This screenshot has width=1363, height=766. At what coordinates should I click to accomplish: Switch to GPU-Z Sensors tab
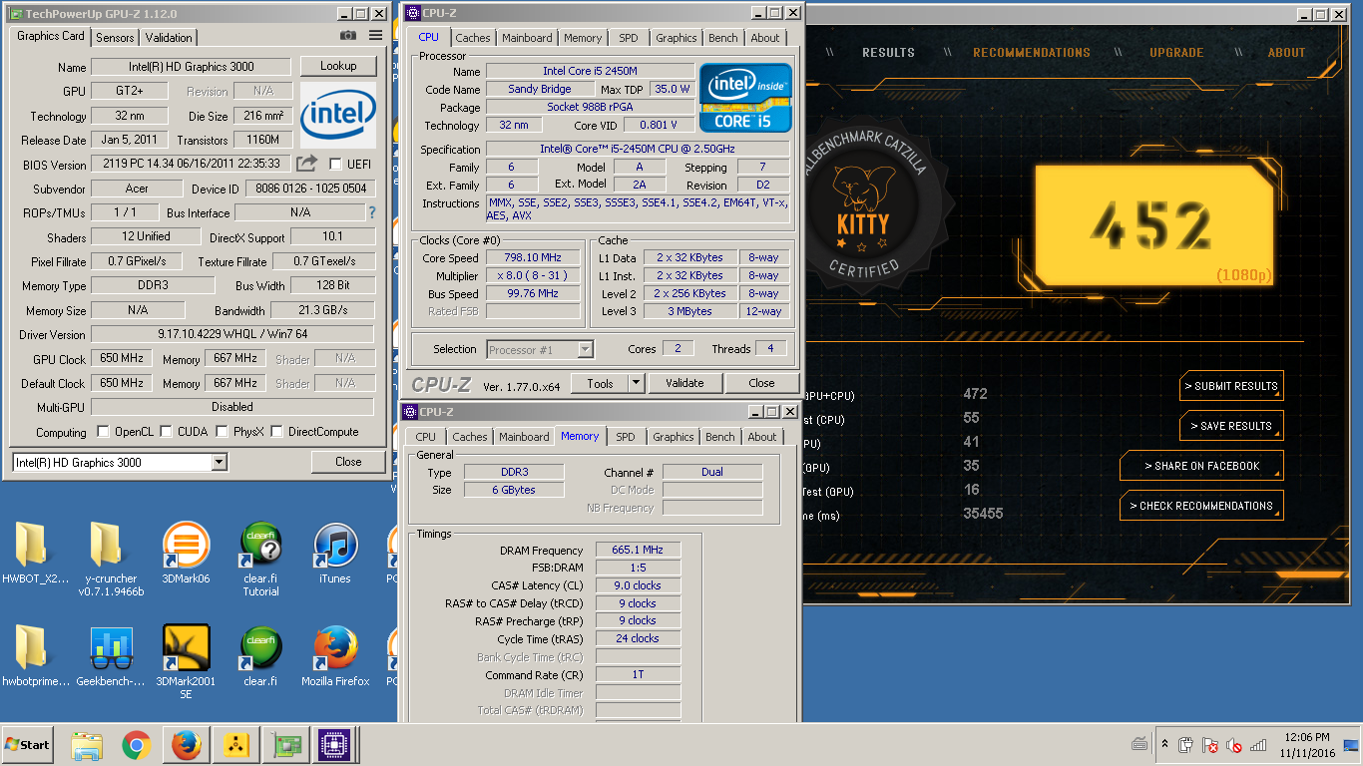(x=115, y=37)
